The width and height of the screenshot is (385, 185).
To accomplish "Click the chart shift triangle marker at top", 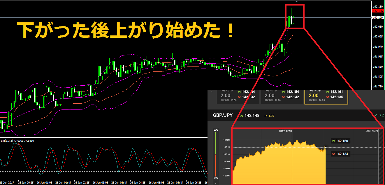I will [296, 1].
